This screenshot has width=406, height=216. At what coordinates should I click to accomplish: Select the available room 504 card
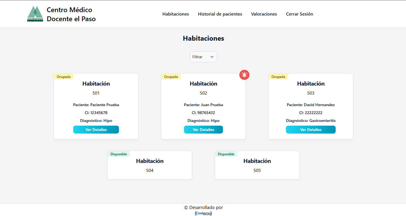tap(150, 165)
